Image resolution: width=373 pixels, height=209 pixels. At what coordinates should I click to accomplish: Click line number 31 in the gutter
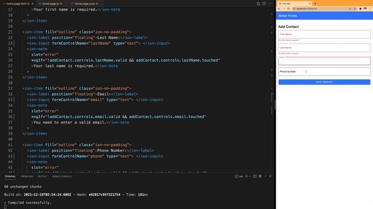click(10, 88)
